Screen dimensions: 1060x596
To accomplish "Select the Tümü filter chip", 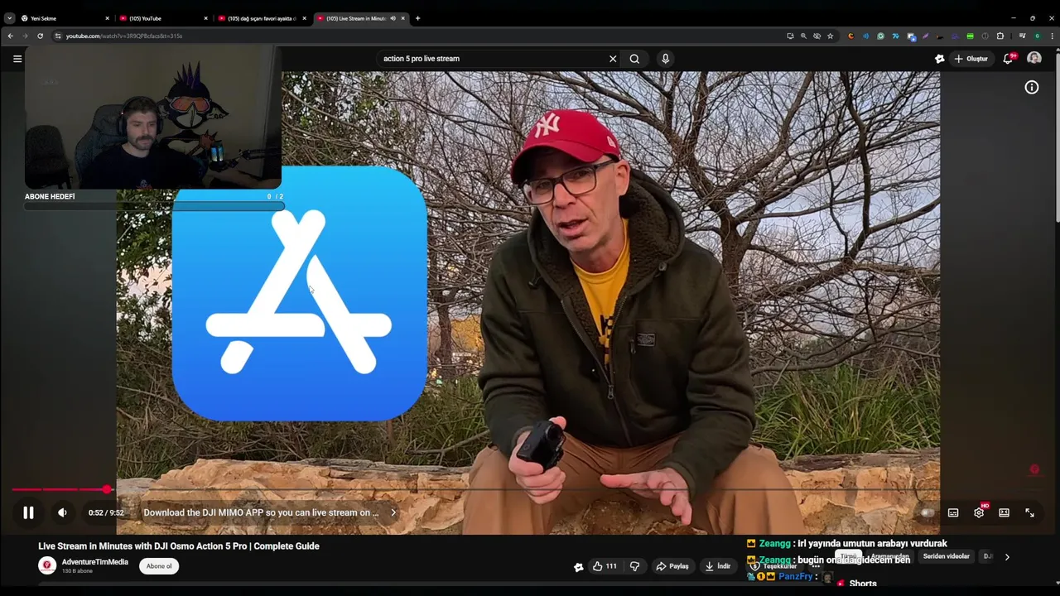I will tap(849, 556).
